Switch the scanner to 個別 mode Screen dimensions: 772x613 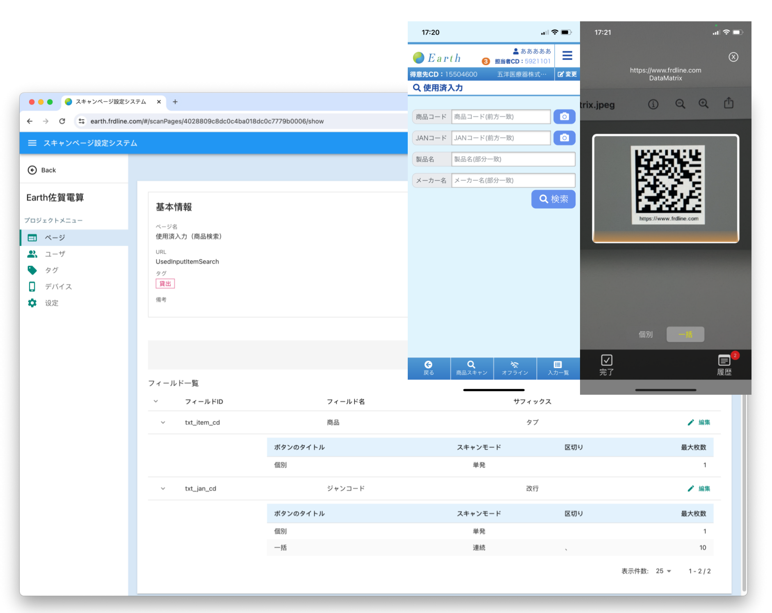[x=646, y=334]
